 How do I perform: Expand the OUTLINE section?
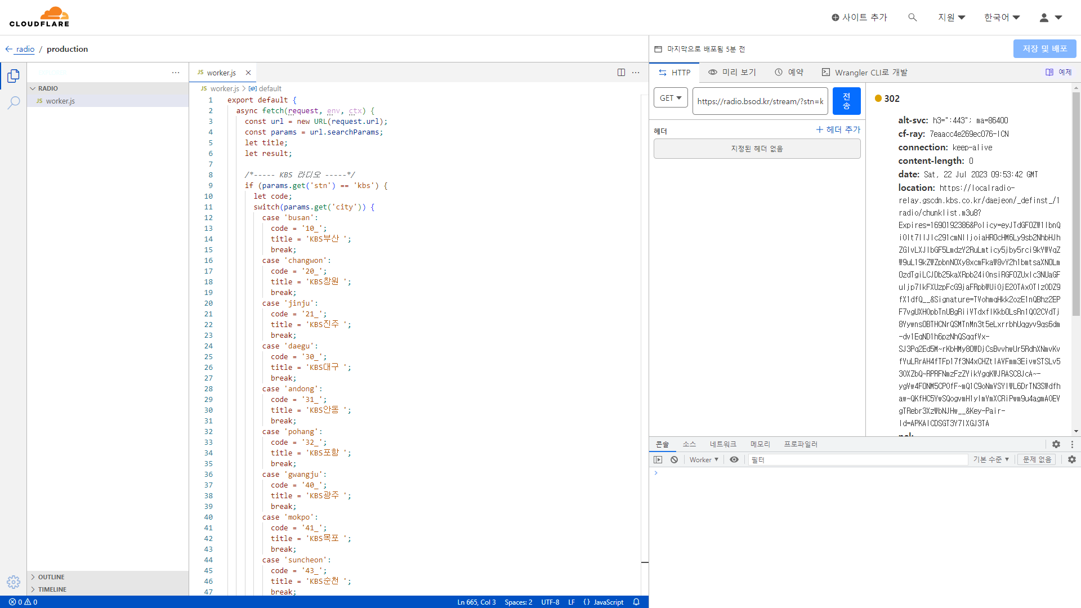[51, 577]
